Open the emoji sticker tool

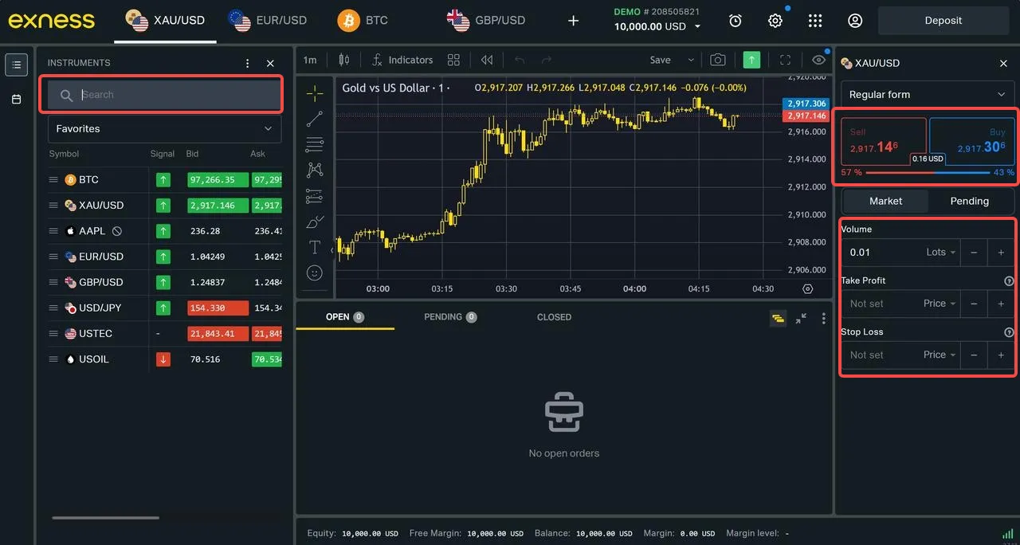[315, 273]
